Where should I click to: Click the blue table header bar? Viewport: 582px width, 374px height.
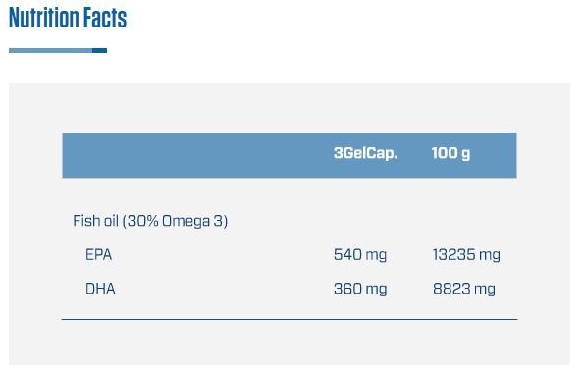(x=290, y=155)
